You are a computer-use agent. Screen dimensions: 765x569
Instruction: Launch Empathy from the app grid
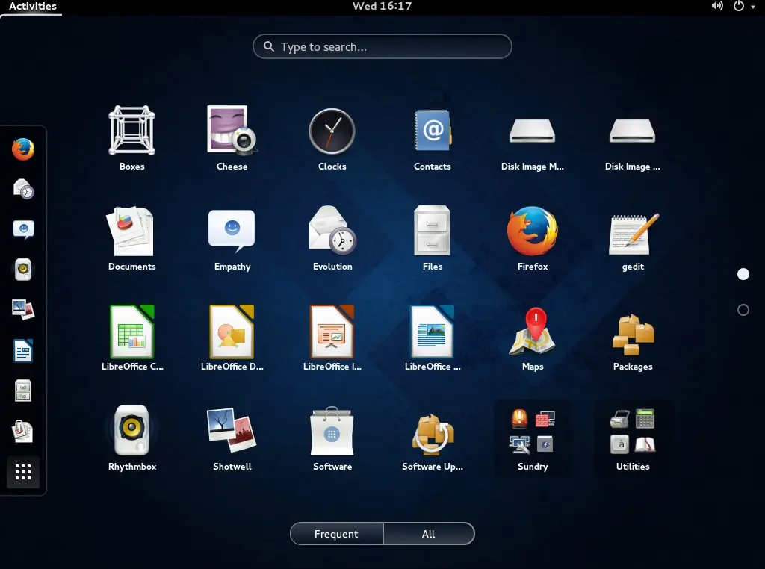pyautogui.click(x=232, y=239)
